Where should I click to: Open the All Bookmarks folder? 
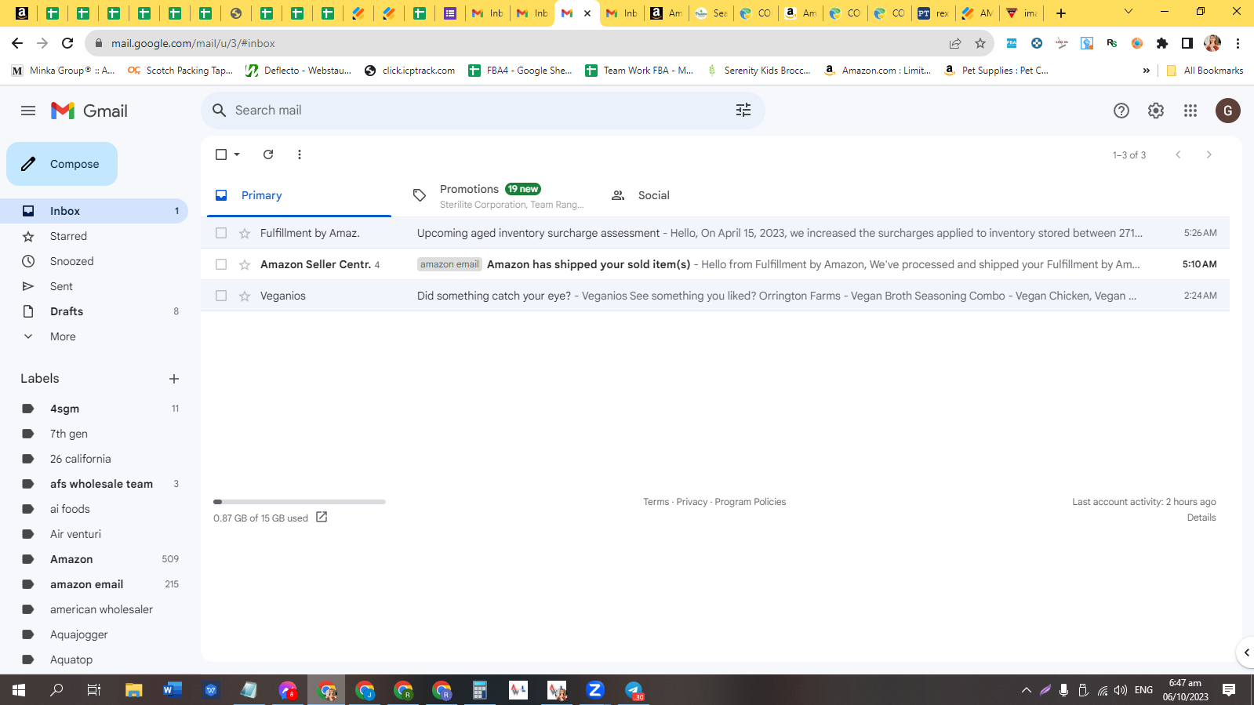click(x=1205, y=71)
